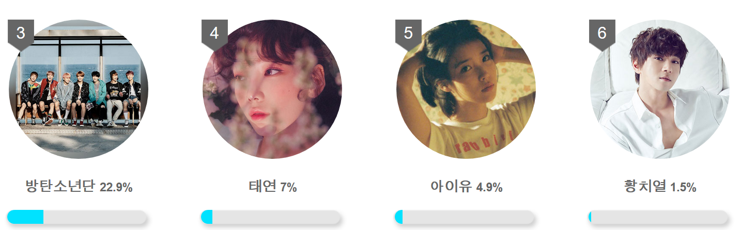Select the 방탄소년단 name label

[x=60, y=186]
